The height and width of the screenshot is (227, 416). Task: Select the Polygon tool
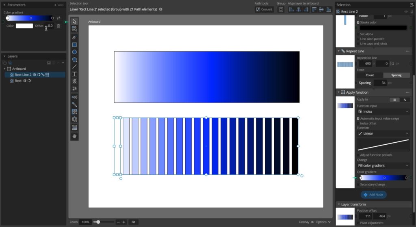74,60
